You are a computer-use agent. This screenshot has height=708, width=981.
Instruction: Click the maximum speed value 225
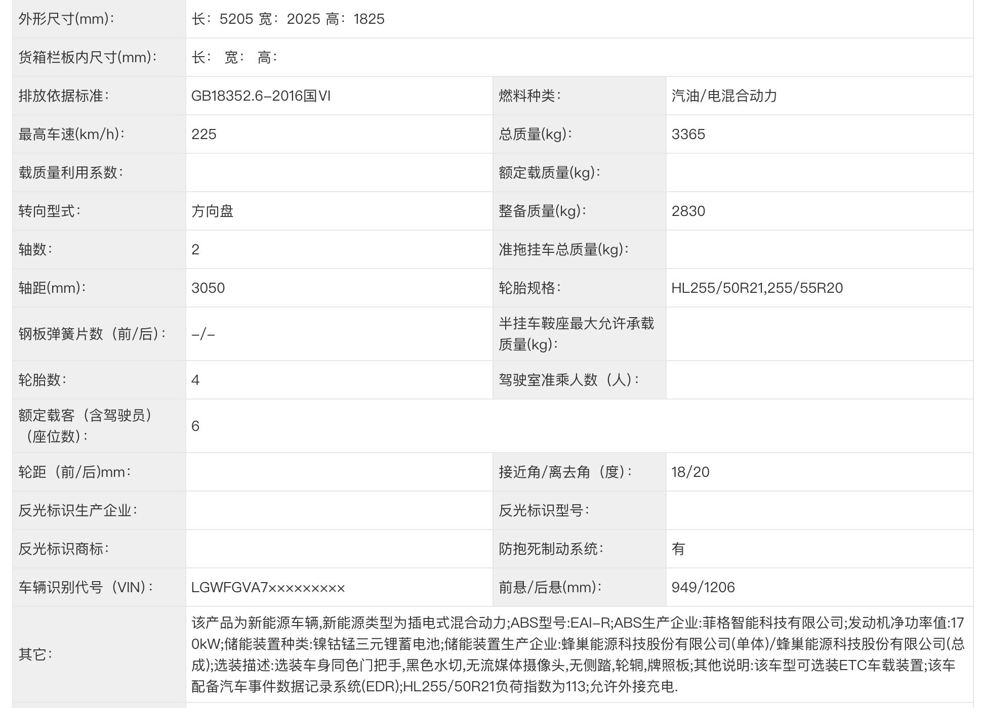click(204, 135)
